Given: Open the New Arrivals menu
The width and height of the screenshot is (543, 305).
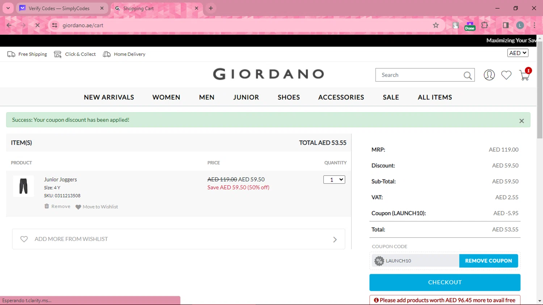Looking at the screenshot, I should [x=109, y=97].
